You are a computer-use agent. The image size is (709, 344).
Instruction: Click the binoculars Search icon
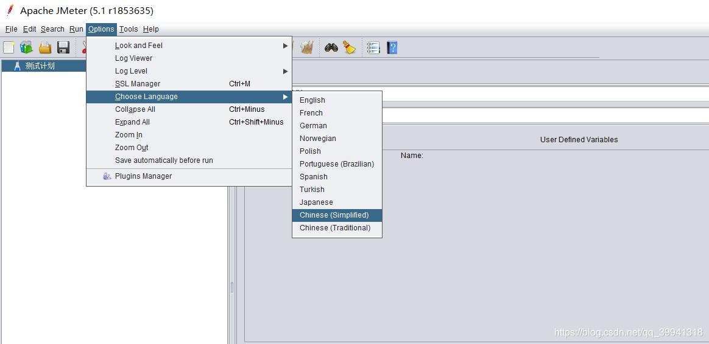(x=331, y=47)
